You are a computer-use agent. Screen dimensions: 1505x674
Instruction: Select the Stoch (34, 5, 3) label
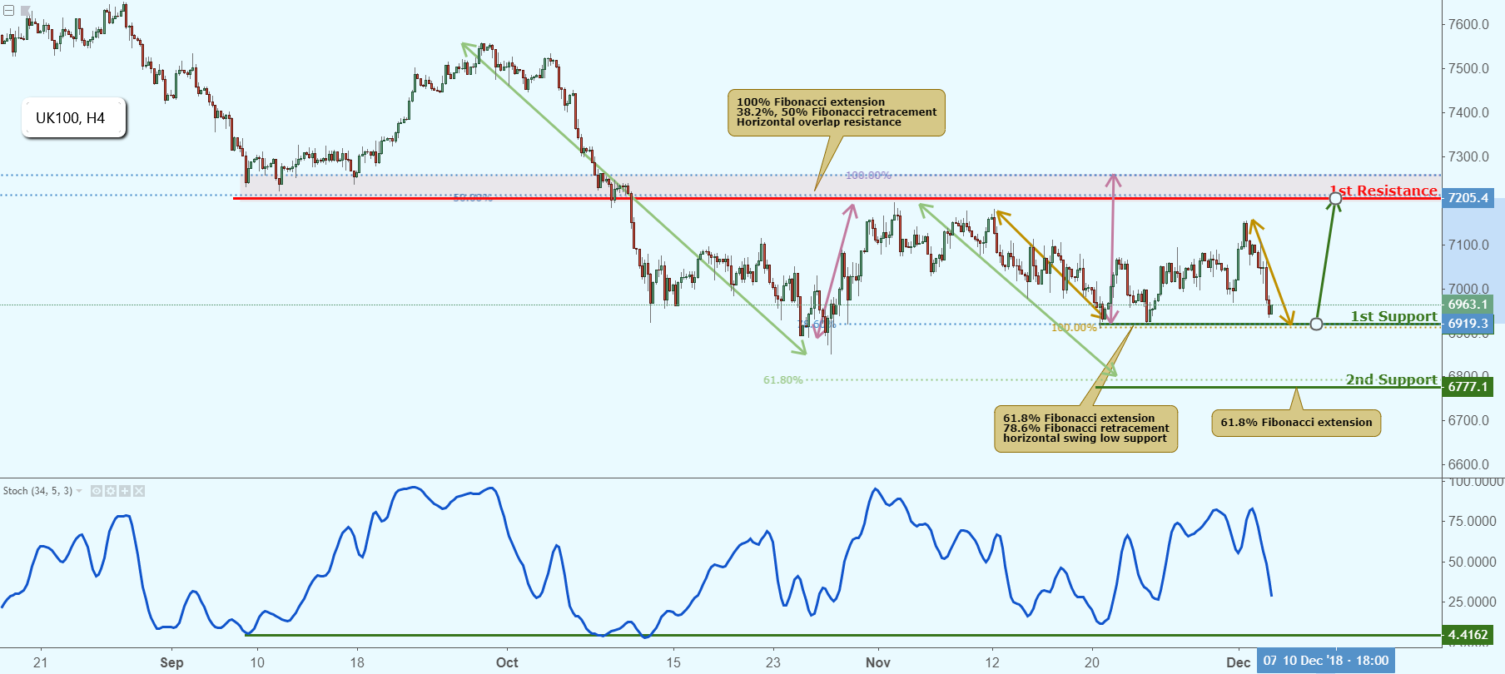click(37, 491)
